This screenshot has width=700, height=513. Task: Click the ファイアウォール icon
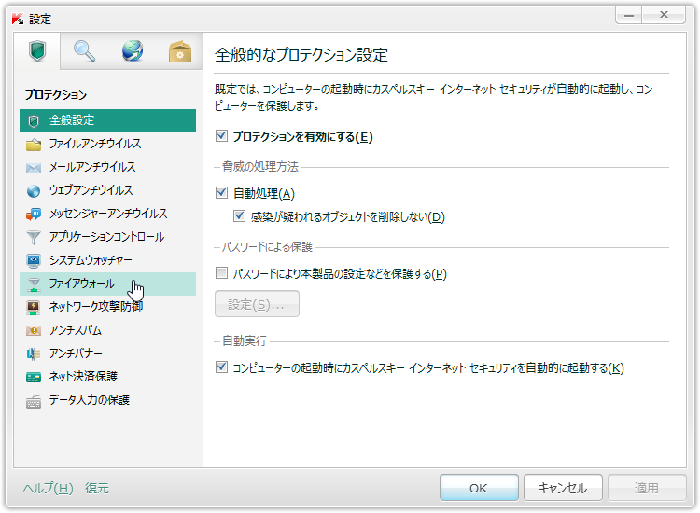tap(34, 284)
